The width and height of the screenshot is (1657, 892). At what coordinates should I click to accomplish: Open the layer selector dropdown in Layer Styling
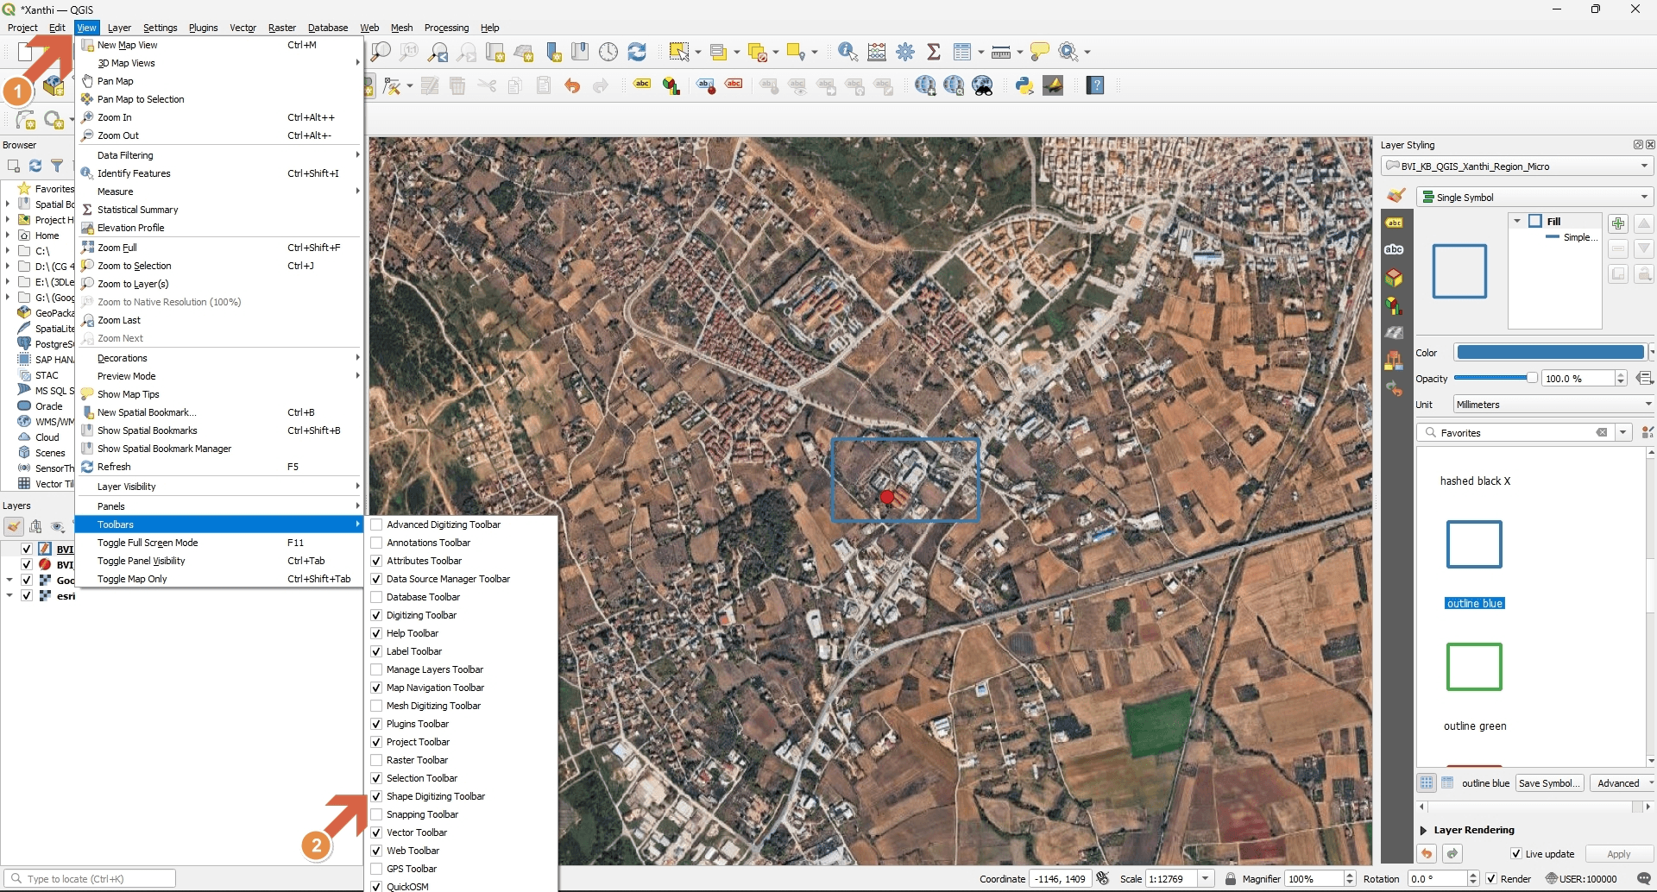click(x=1517, y=166)
